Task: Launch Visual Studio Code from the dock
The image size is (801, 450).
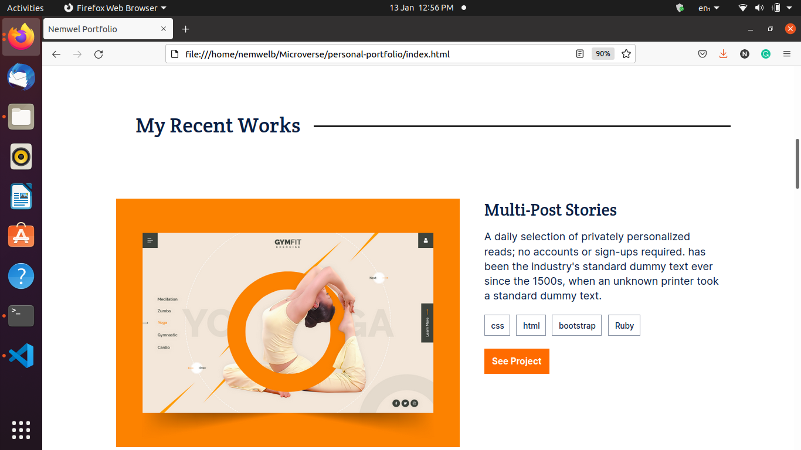Action: point(21,356)
